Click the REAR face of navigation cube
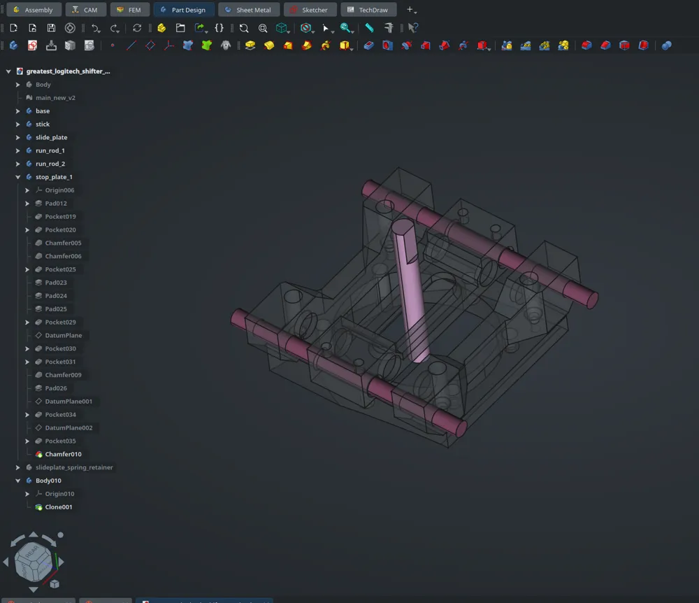The height and width of the screenshot is (603, 699). (31, 552)
